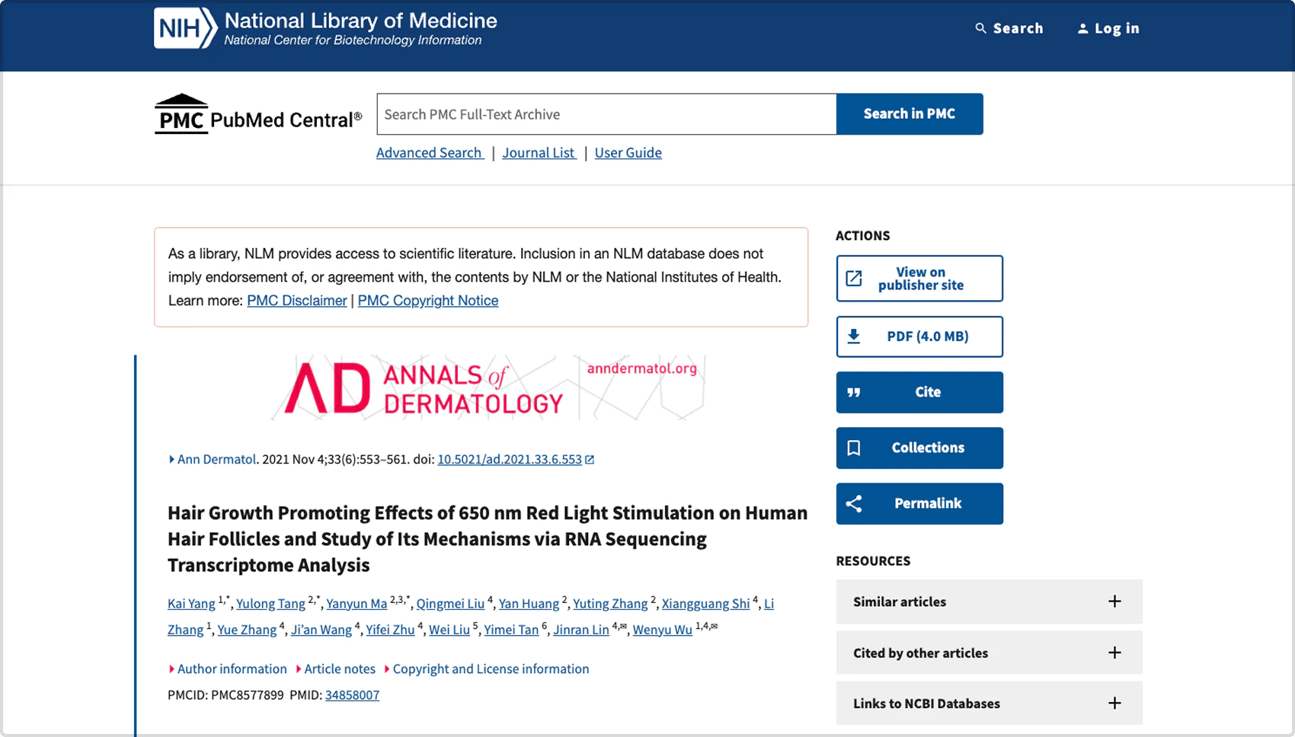Expand Cited by other articles

pyautogui.click(x=1114, y=652)
